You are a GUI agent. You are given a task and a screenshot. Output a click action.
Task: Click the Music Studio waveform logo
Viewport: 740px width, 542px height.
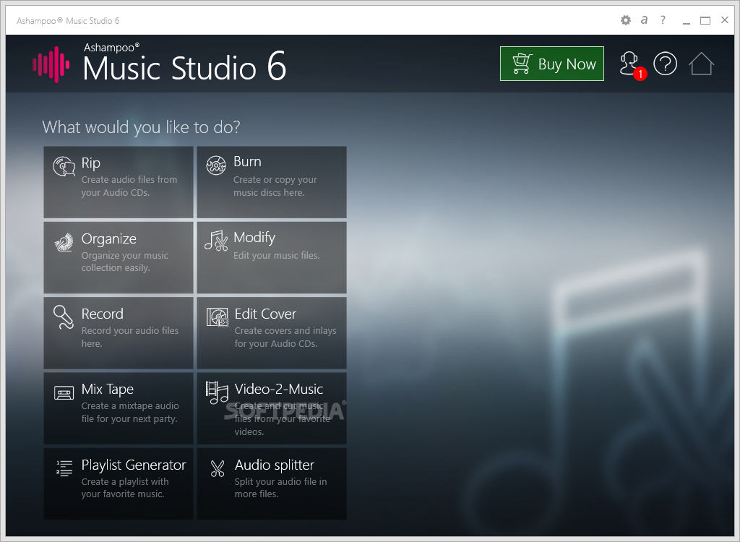click(x=51, y=65)
